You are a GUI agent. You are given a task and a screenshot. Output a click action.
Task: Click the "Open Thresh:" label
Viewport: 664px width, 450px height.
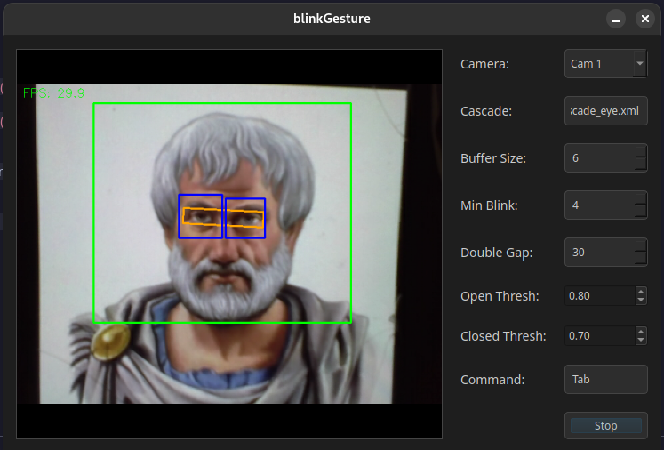(x=500, y=296)
